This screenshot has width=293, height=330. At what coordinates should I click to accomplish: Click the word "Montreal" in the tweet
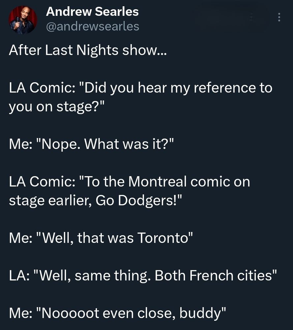(x=157, y=181)
